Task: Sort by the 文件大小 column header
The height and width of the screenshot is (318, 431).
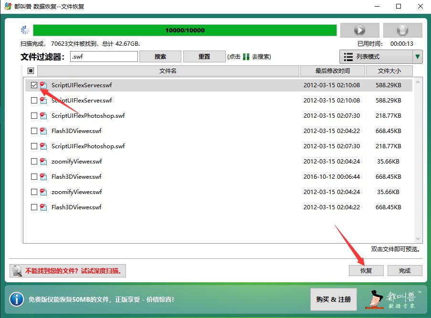Action: click(x=389, y=71)
